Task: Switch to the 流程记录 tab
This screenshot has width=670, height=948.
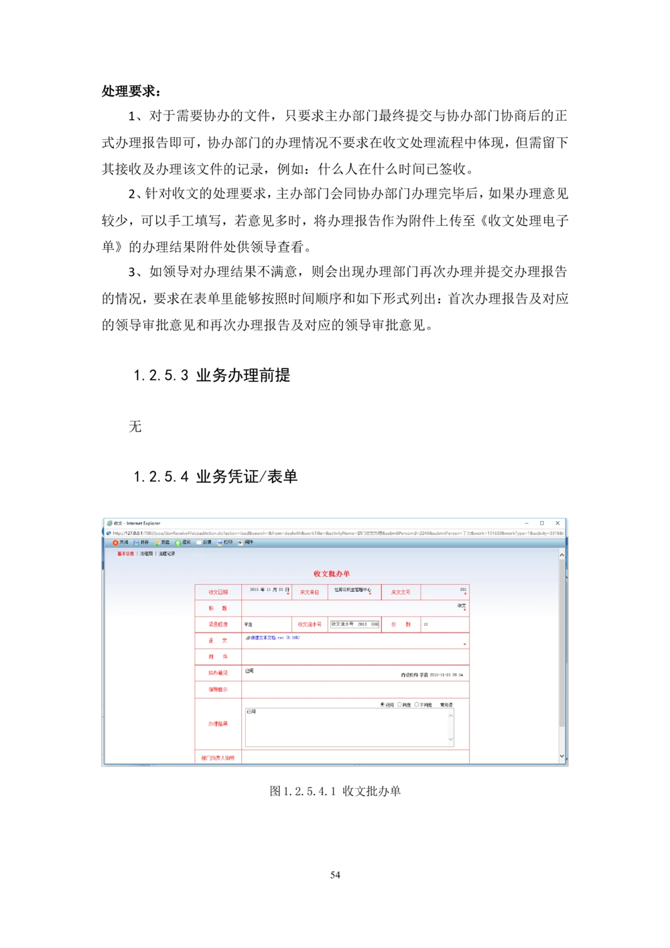Action: (167, 554)
